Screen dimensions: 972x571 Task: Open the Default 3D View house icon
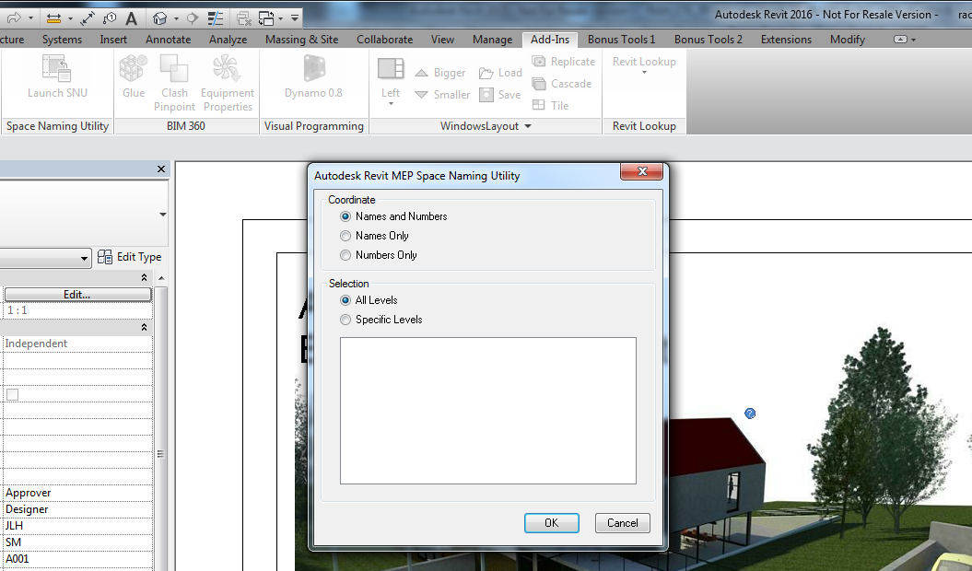pyautogui.click(x=160, y=18)
